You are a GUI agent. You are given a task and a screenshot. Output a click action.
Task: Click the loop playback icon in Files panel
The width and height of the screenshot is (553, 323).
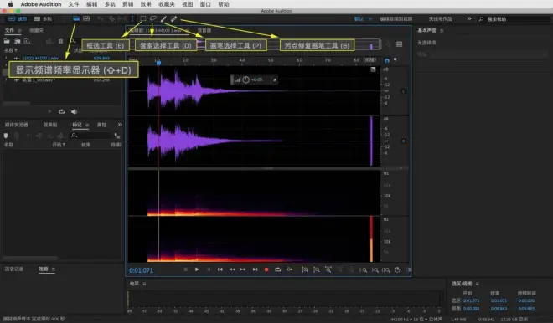pyautogui.click(x=62, y=111)
